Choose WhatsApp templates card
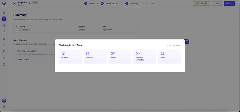The height and width of the screenshot is (112, 240). [x=145, y=56]
